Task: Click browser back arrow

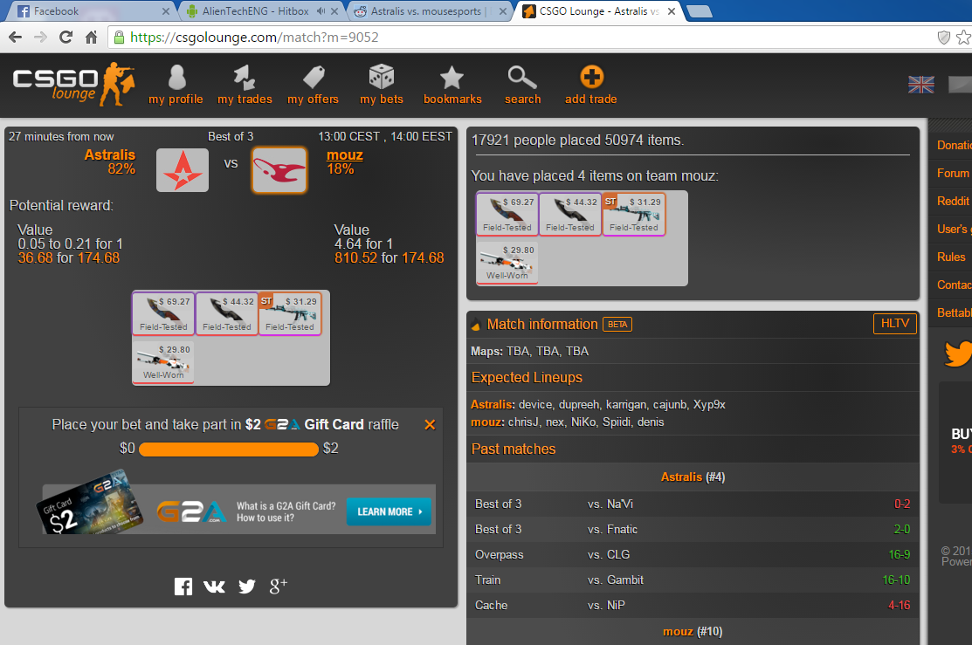Action: pos(16,38)
